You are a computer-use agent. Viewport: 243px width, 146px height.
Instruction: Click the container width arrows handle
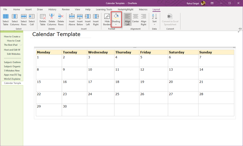pos(234,47)
